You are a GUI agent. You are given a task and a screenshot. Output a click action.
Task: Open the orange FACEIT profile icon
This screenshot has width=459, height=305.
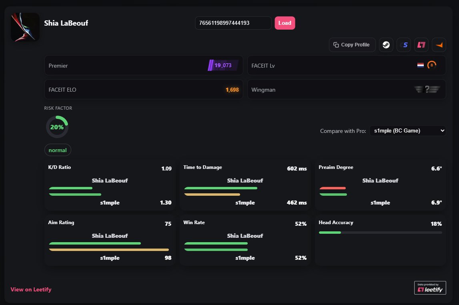(x=439, y=45)
